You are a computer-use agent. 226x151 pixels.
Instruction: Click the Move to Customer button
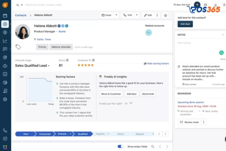point(110,94)
